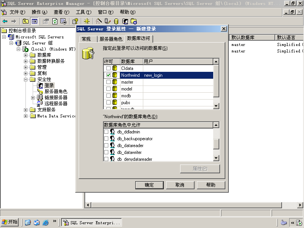The image size is (304, 228).
Task: Click SQL Server Enterprise taskbar button
Action: pyautogui.click(x=92, y=223)
